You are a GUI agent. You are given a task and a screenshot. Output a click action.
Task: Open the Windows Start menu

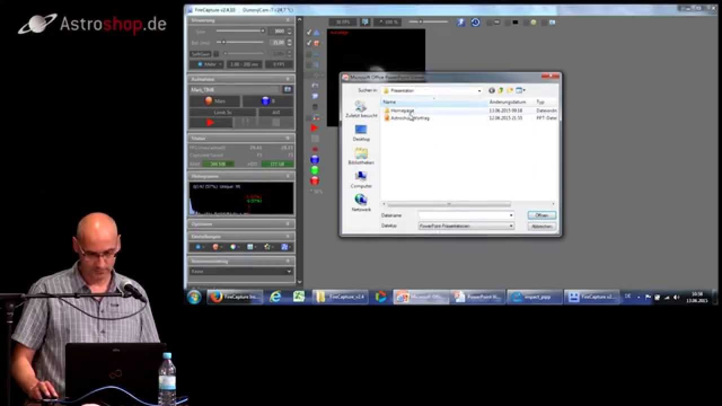(195, 297)
